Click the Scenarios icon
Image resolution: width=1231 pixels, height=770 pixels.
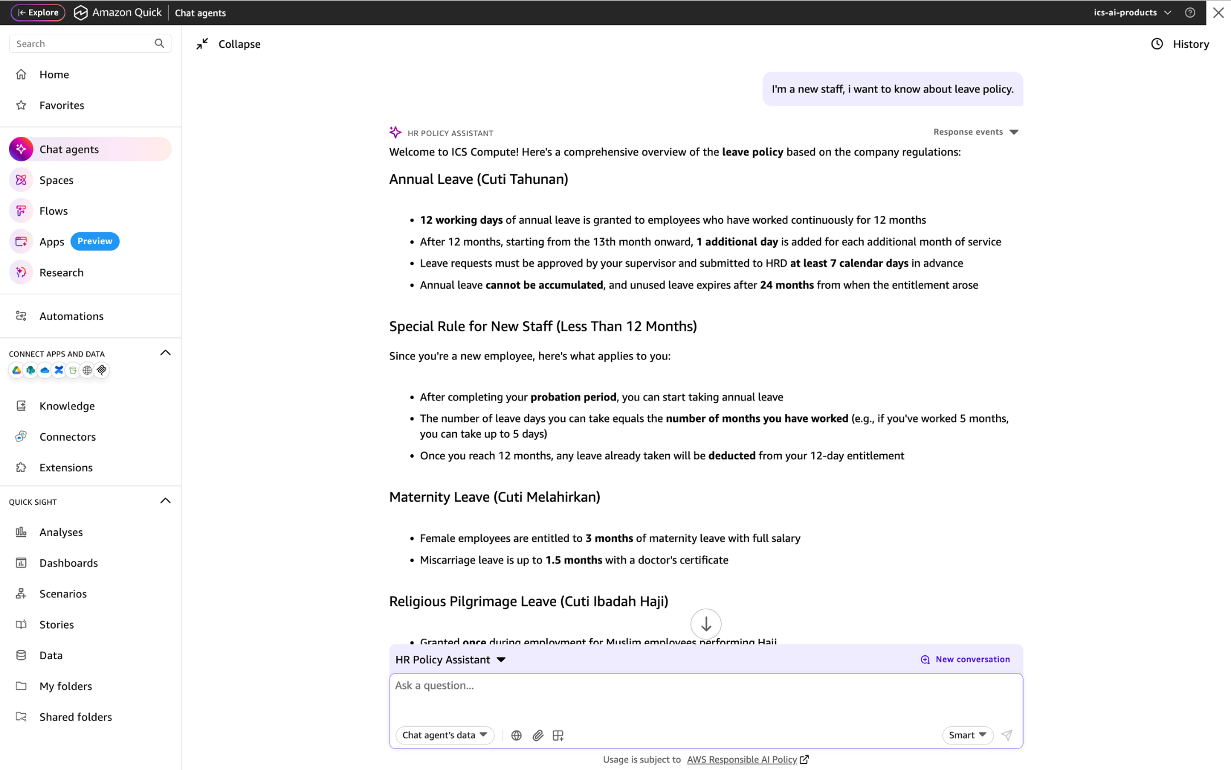tap(21, 593)
